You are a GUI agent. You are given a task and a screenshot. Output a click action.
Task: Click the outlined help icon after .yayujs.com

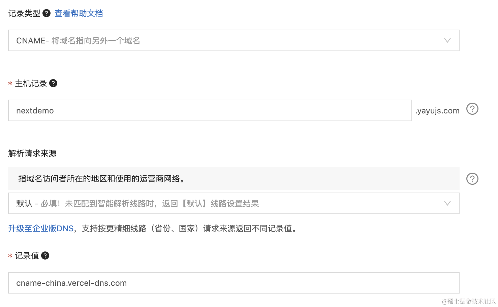pos(472,109)
